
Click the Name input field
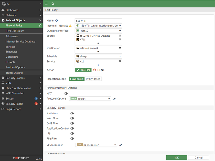pos(98,20)
